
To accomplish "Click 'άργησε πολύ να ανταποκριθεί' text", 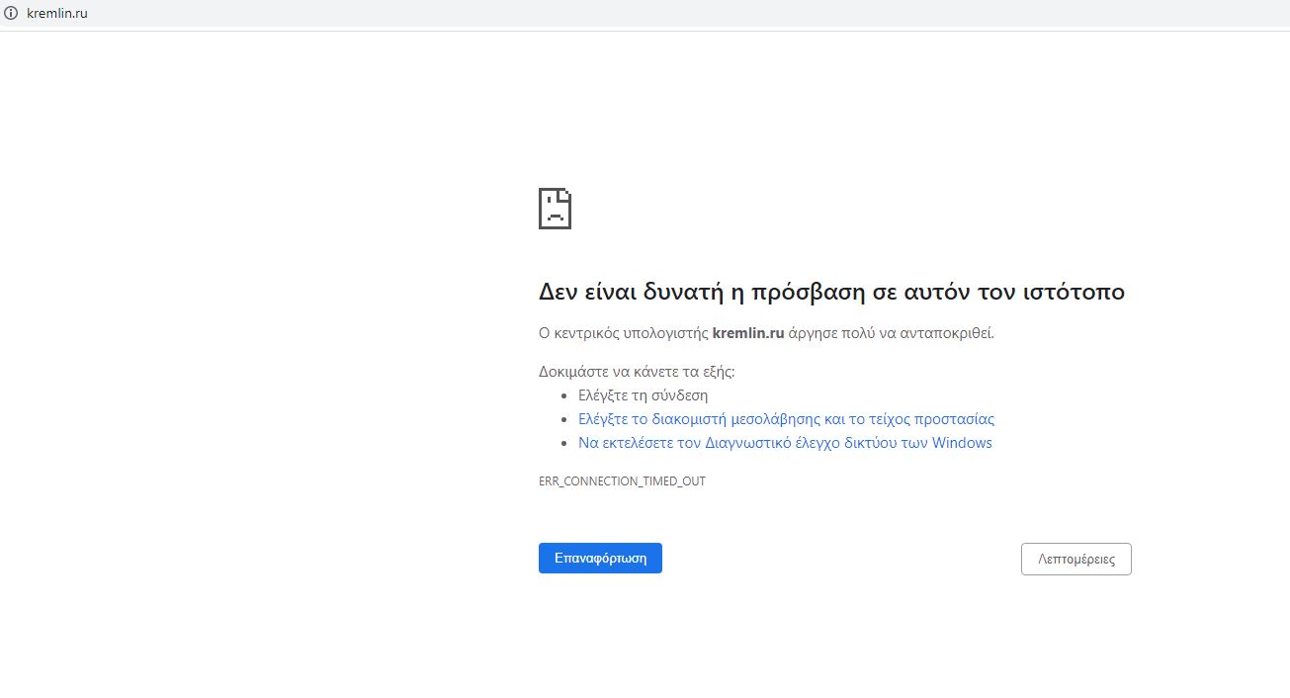I will 890,333.
